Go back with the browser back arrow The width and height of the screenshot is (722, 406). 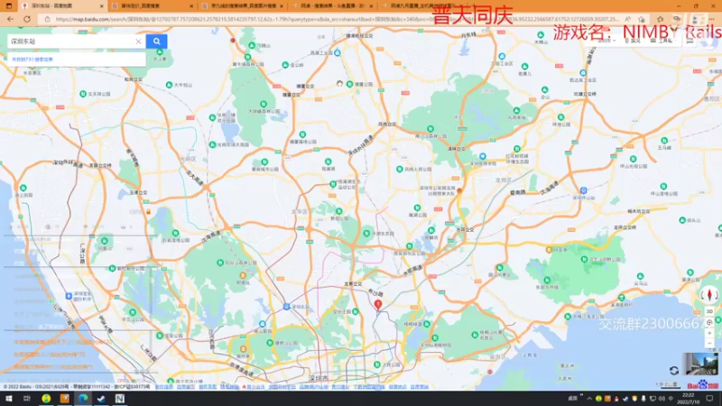10,19
